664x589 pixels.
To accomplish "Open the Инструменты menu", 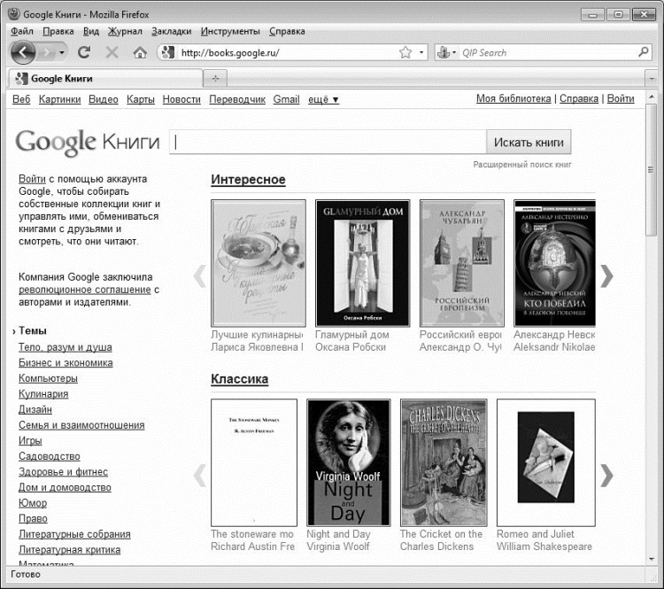I will (x=230, y=31).
